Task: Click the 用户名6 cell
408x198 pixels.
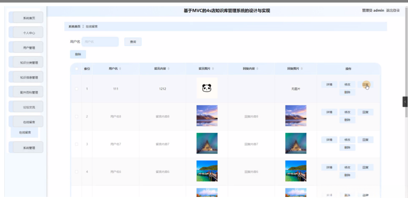Action: [115, 172]
